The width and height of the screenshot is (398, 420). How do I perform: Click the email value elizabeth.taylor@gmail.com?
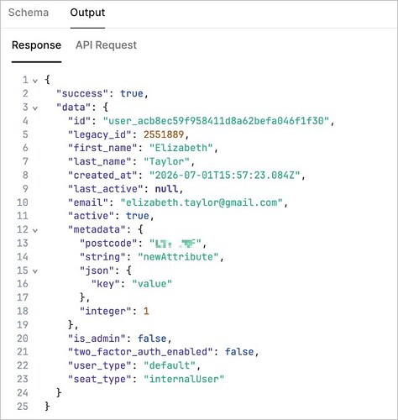[x=202, y=202]
